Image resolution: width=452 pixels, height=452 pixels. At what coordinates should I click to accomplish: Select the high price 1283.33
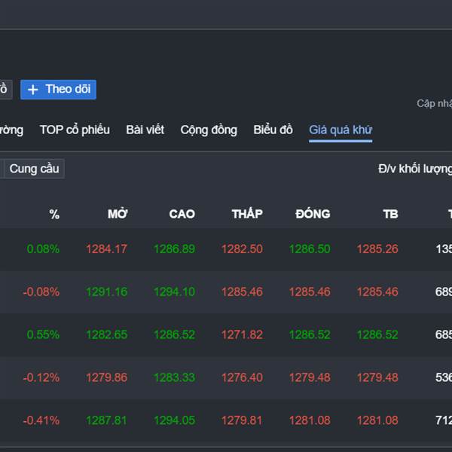coord(174,377)
